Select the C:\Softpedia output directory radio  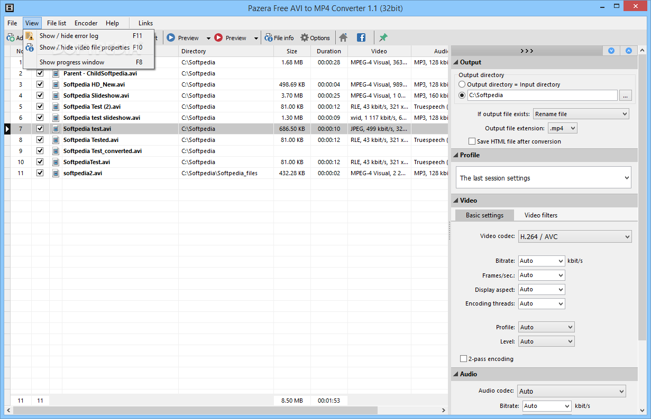[x=462, y=96]
